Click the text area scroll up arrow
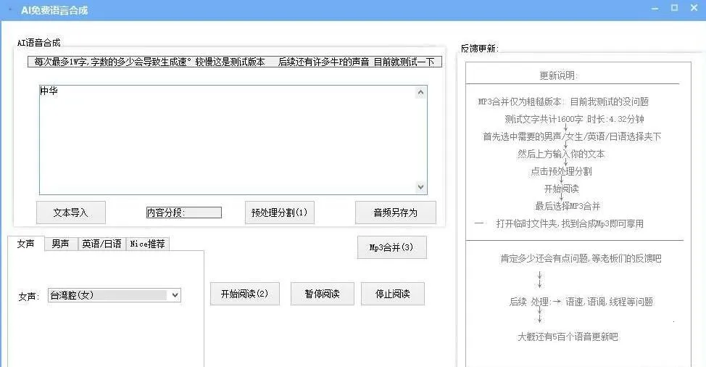 click(x=421, y=92)
